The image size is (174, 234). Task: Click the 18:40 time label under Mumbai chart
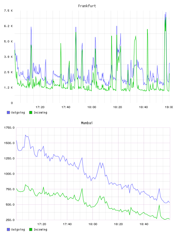click(x=144, y=224)
